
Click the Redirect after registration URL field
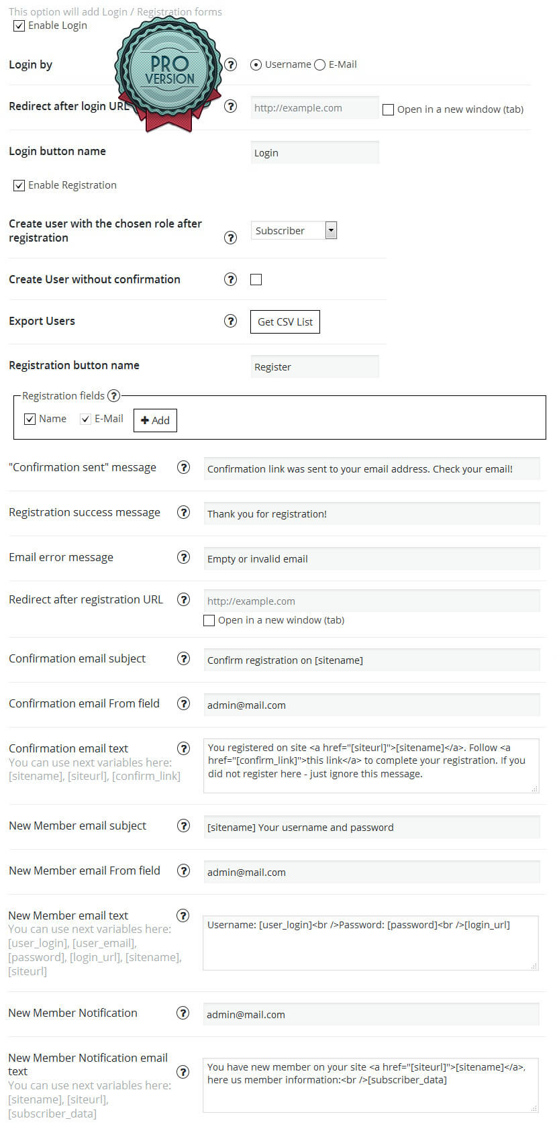372,601
